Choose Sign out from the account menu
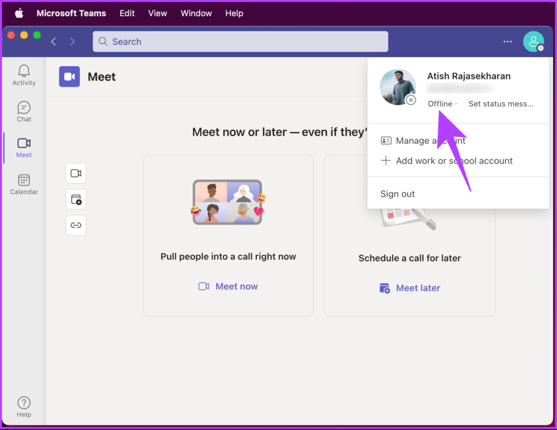 (397, 194)
